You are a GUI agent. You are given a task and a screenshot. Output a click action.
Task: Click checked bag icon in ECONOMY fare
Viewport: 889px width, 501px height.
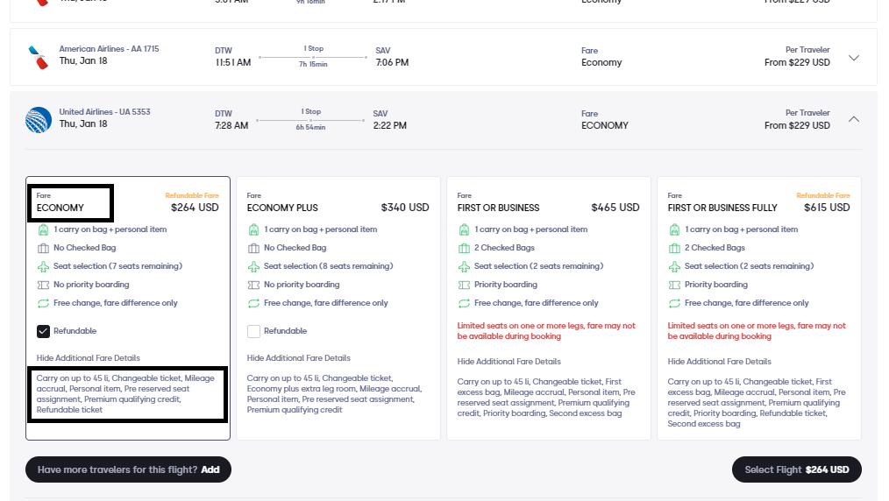[43, 248]
